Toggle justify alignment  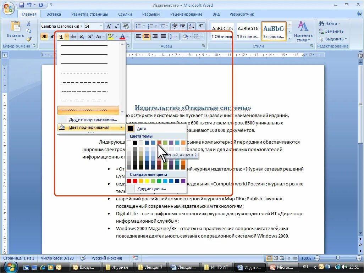coord(163,37)
